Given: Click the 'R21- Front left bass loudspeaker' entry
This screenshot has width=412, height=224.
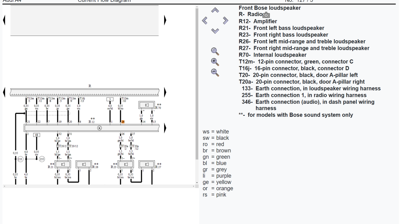Looking at the screenshot, I should pyautogui.click(x=281, y=28).
